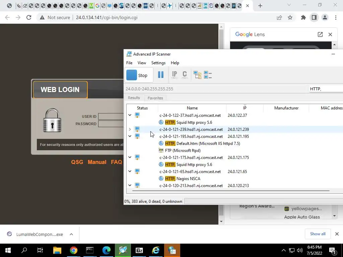Click the padlock image on WEB LOGIN
The image size is (343, 257).
pyautogui.click(x=52, y=120)
